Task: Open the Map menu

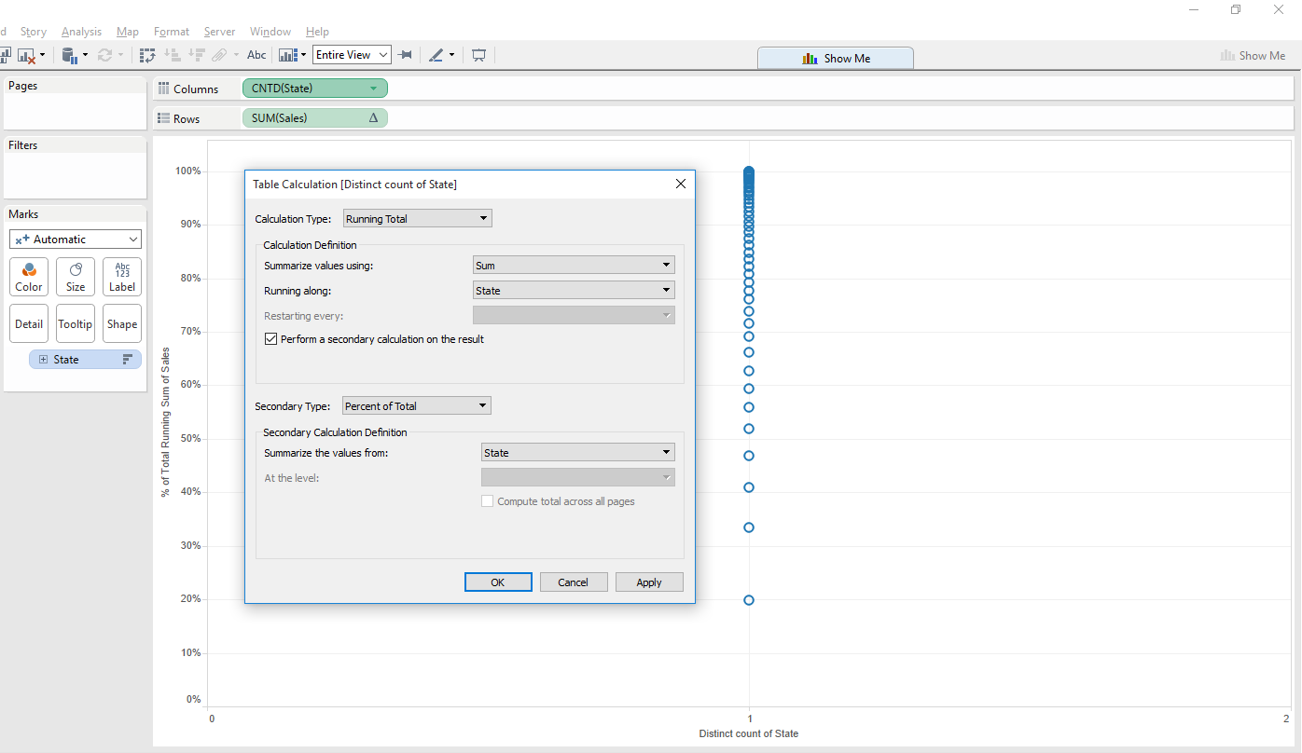Action: click(128, 32)
